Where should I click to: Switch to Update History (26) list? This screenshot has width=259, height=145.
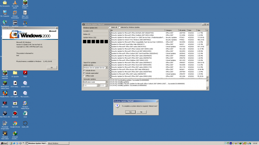pos(96,38)
